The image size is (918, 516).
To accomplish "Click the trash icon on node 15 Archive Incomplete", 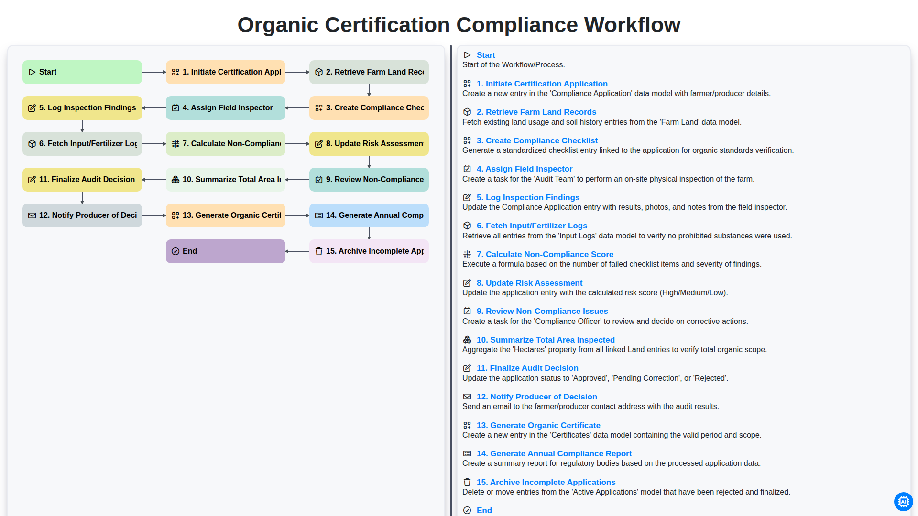I will pos(319,251).
